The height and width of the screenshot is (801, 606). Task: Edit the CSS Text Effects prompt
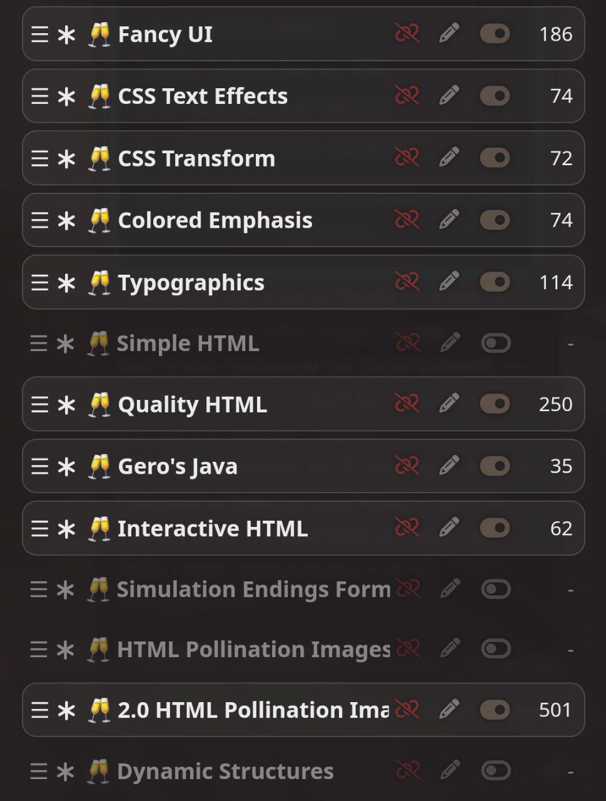(449, 96)
